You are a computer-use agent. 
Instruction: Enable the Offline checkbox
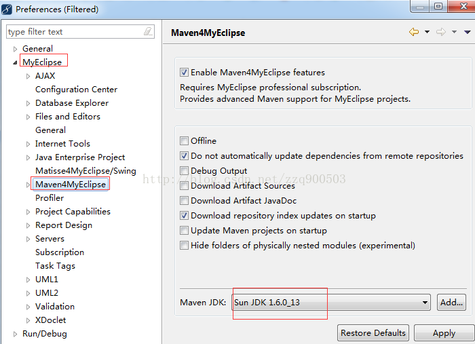[x=184, y=141]
